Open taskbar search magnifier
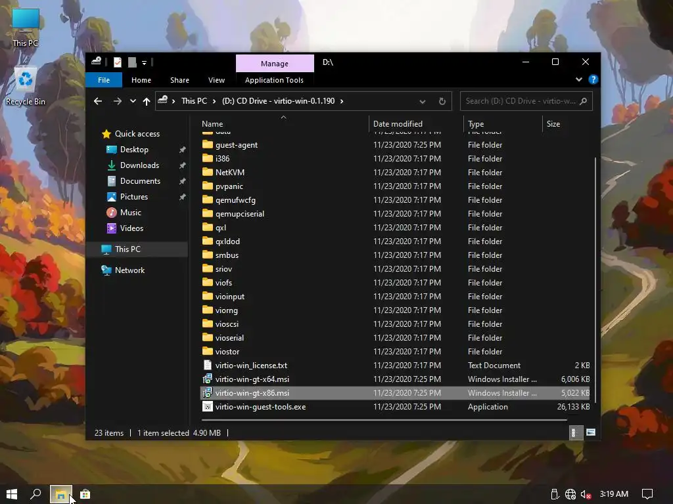 tap(35, 494)
